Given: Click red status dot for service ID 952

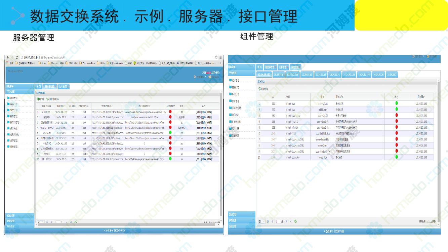Looking at the screenshot, I should coord(397,115).
